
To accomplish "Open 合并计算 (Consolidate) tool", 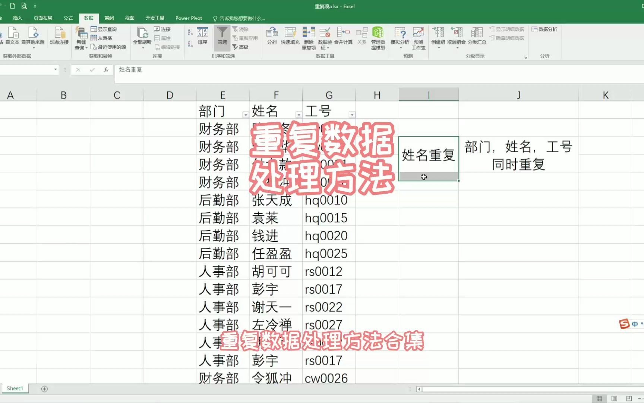I will tap(343, 37).
